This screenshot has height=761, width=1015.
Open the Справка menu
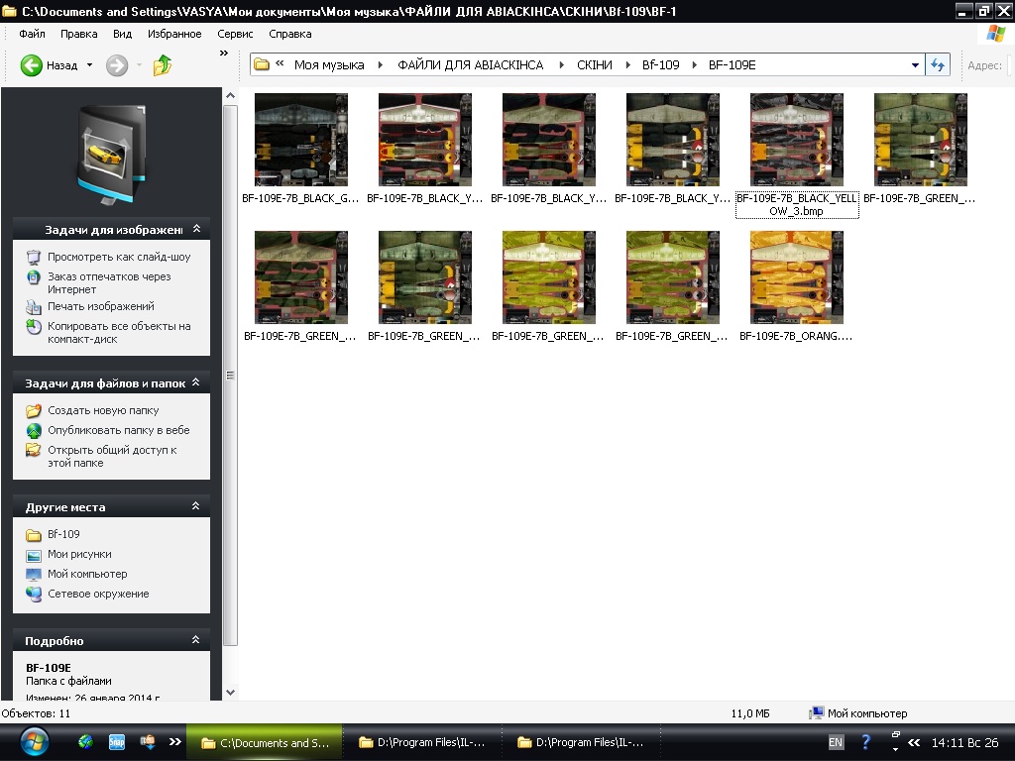point(290,34)
